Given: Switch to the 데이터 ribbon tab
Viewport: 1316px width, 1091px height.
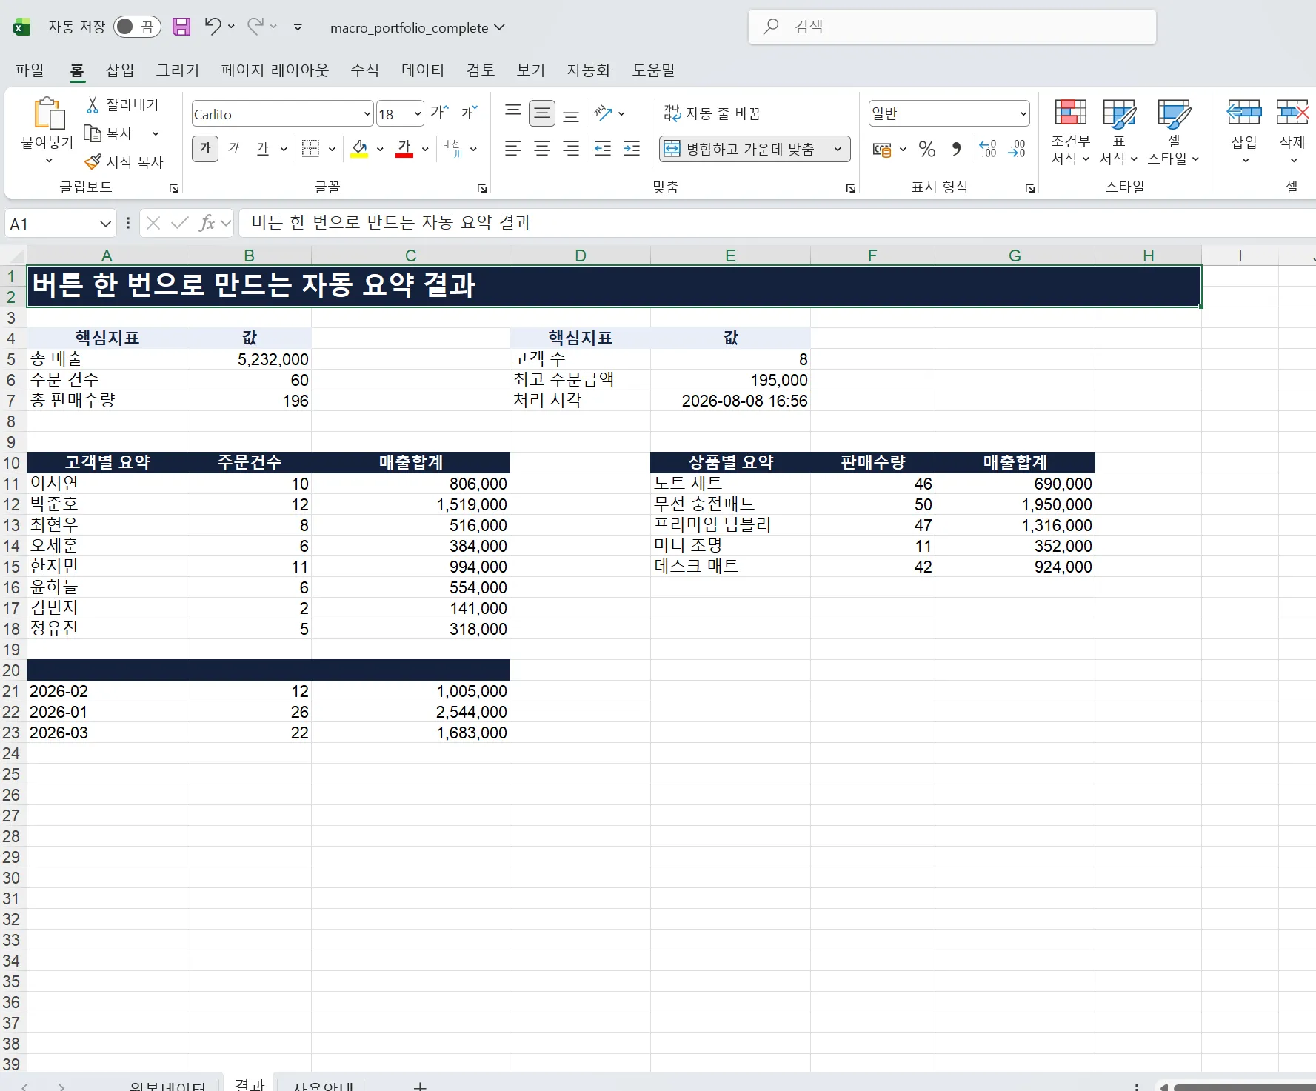Looking at the screenshot, I should [x=423, y=70].
